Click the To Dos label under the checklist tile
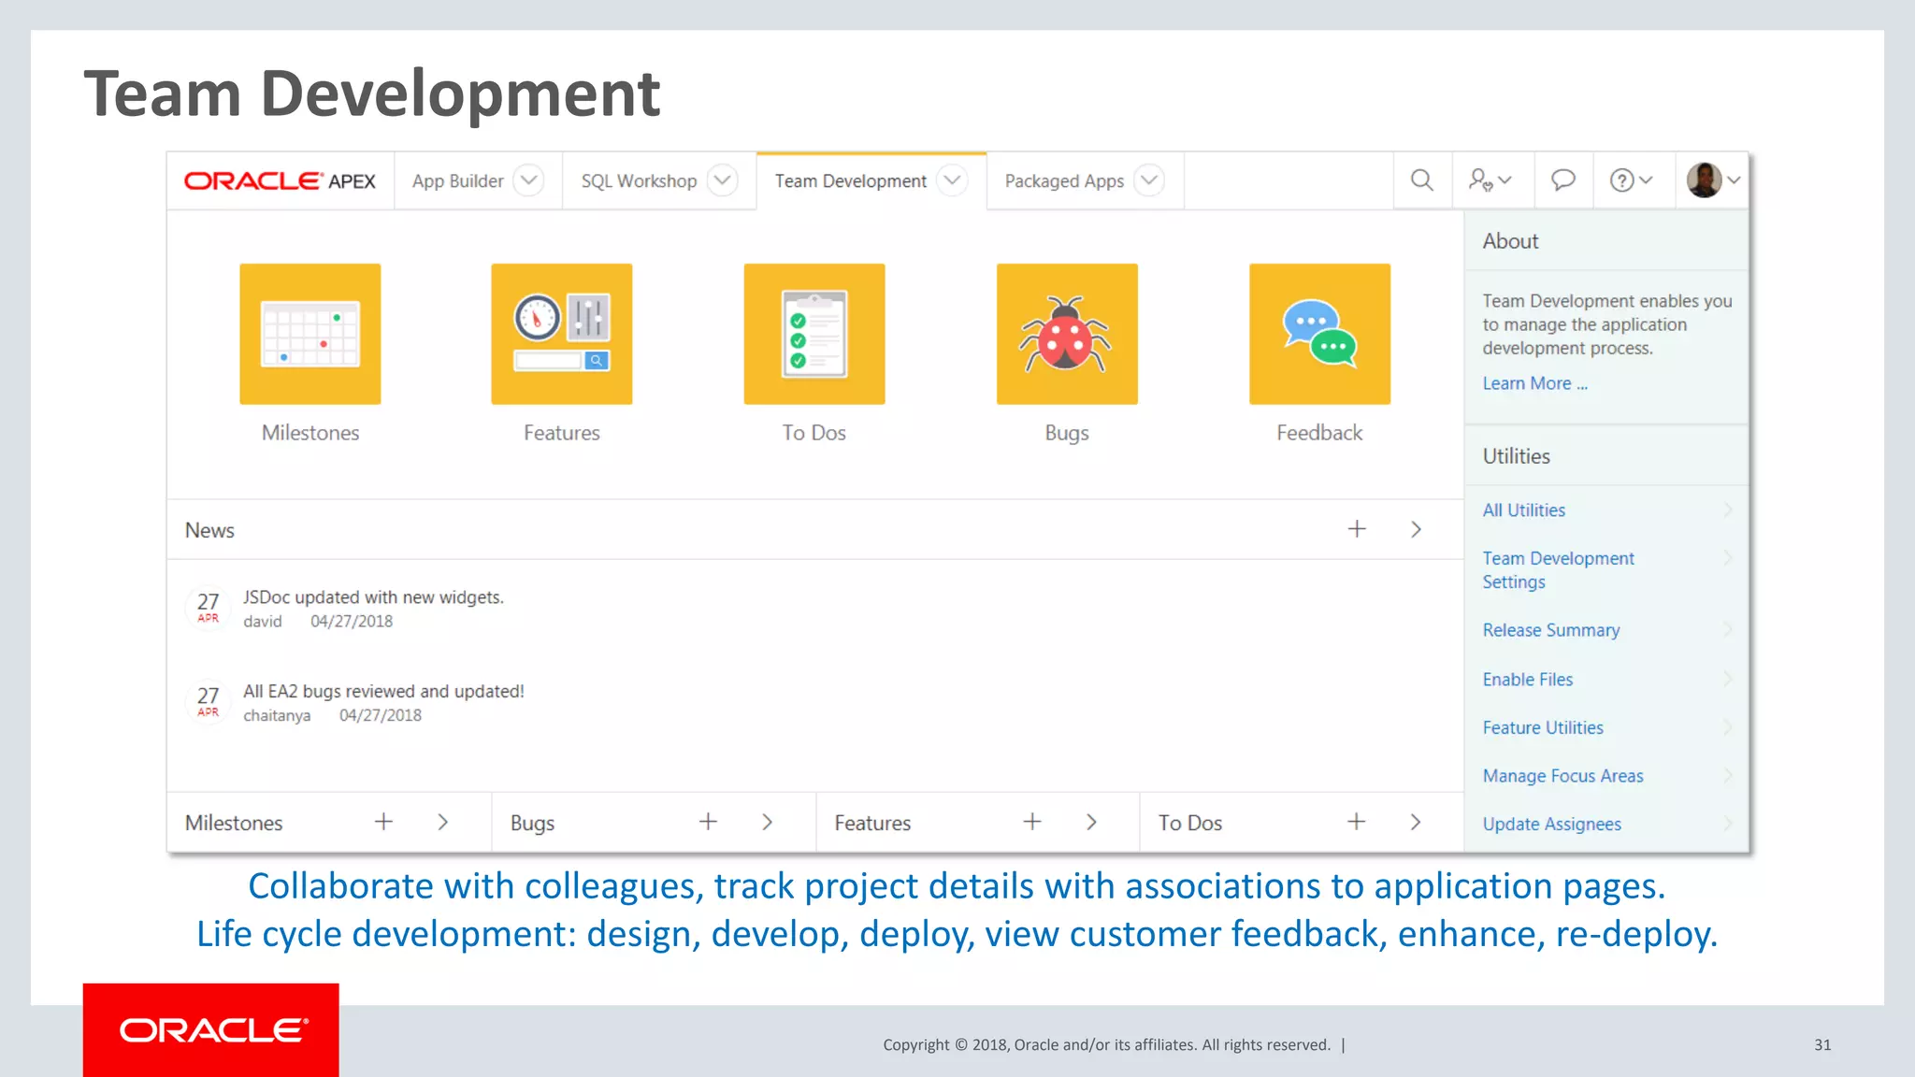This screenshot has height=1077, width=1915. [814, 433]
